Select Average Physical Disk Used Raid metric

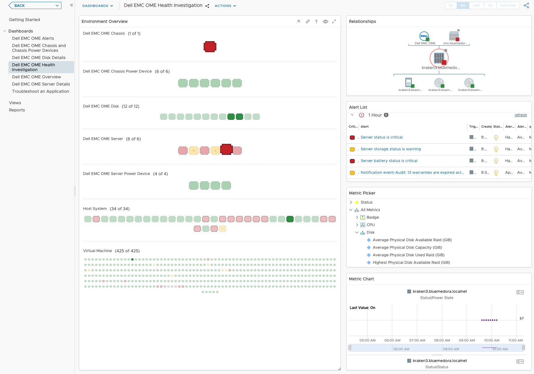pyautogui.click(x=409, y=255)
